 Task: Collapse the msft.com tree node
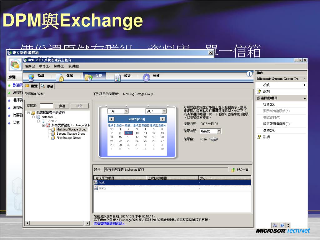pos(33,117)
